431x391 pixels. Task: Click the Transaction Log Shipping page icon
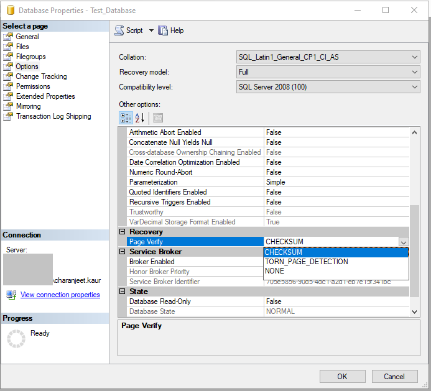point(8,116)
